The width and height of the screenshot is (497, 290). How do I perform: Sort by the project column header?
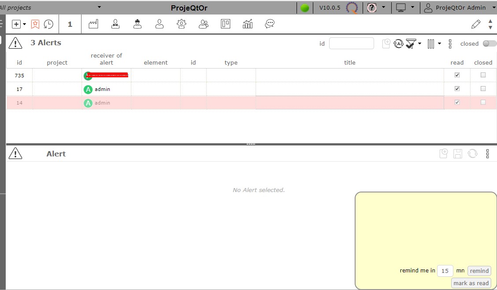tap(57, 62)
